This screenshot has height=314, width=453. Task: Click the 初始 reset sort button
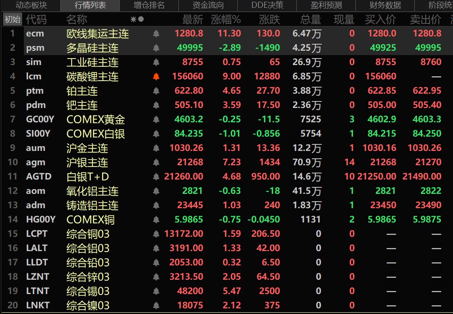click(13, 20)
